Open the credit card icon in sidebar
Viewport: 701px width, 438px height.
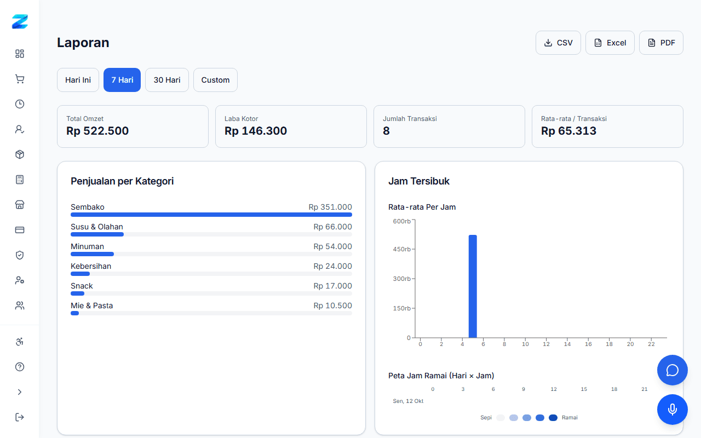pyautogui.click(x=20, y=230)
